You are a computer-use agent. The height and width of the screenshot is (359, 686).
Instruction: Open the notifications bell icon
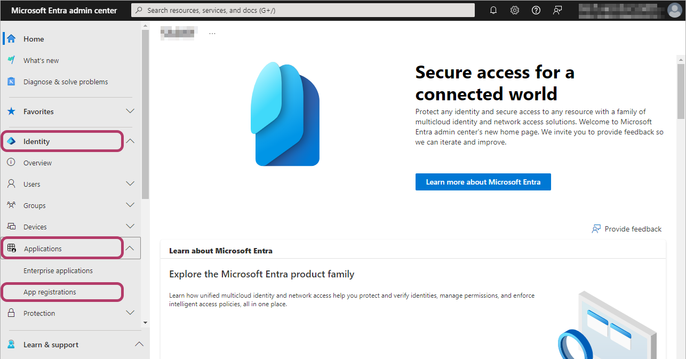click(493, 10)
